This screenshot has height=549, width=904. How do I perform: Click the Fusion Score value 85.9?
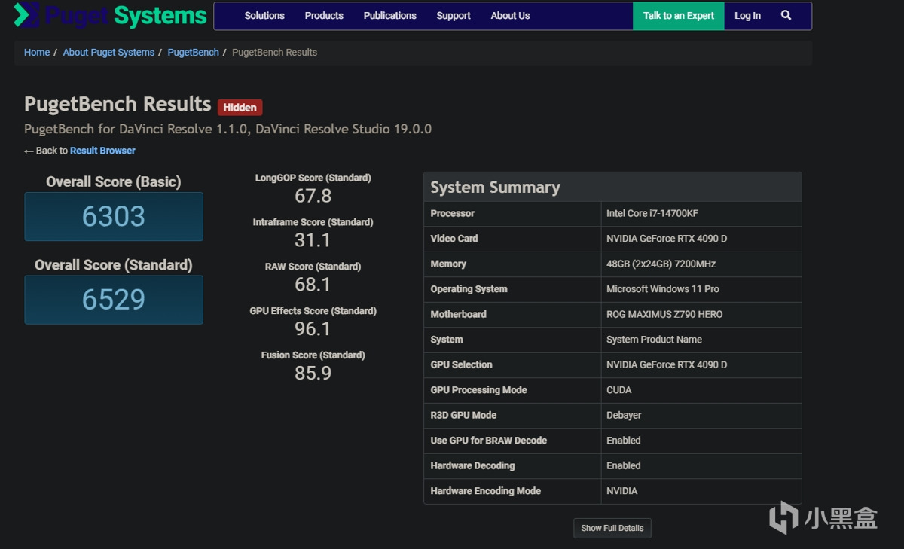tap(313, 374)
